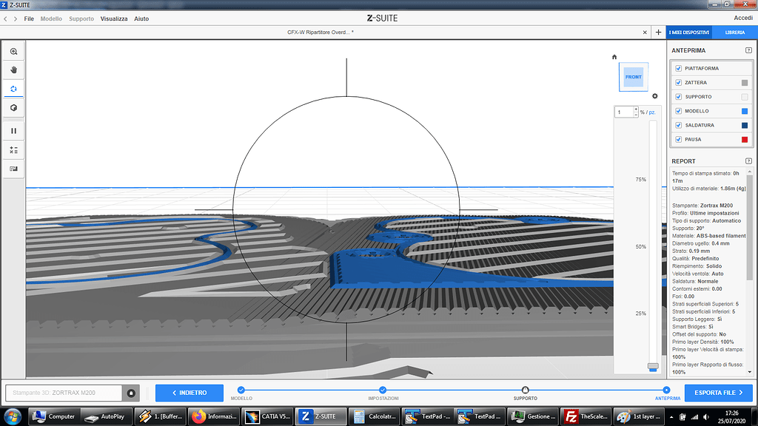The image size is (758, 426).
Task: Open the layer list tool icon
Action: coord(13,150)
